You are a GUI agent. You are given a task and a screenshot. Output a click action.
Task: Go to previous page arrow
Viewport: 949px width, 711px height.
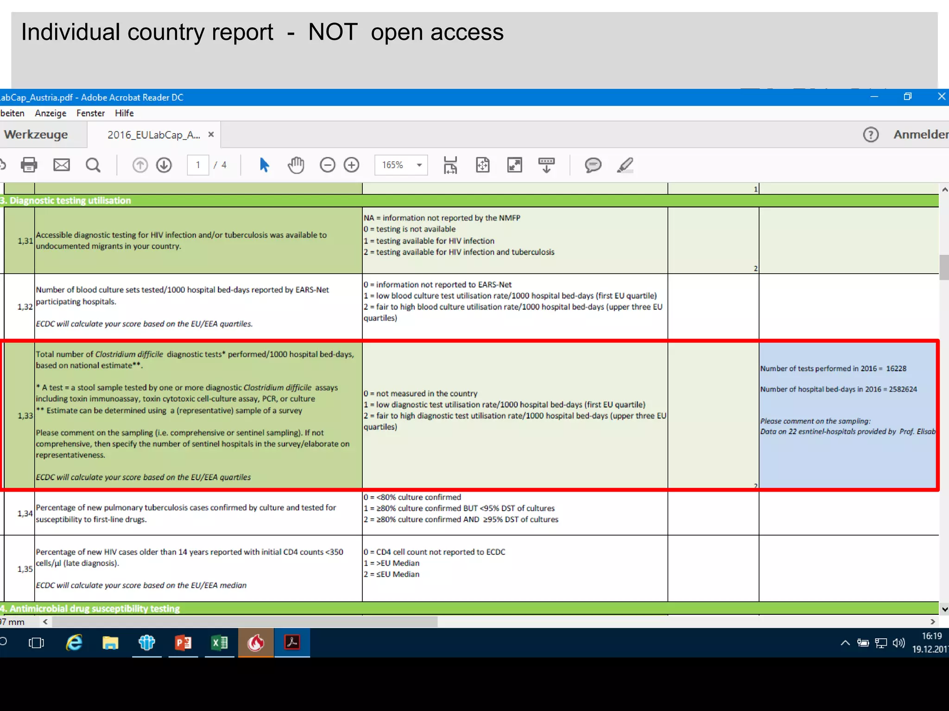pos(140,165)
